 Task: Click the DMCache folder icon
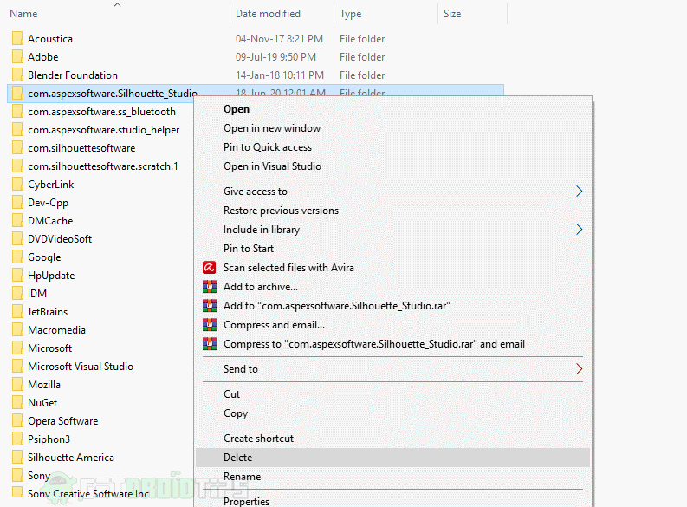click(17, 220)
